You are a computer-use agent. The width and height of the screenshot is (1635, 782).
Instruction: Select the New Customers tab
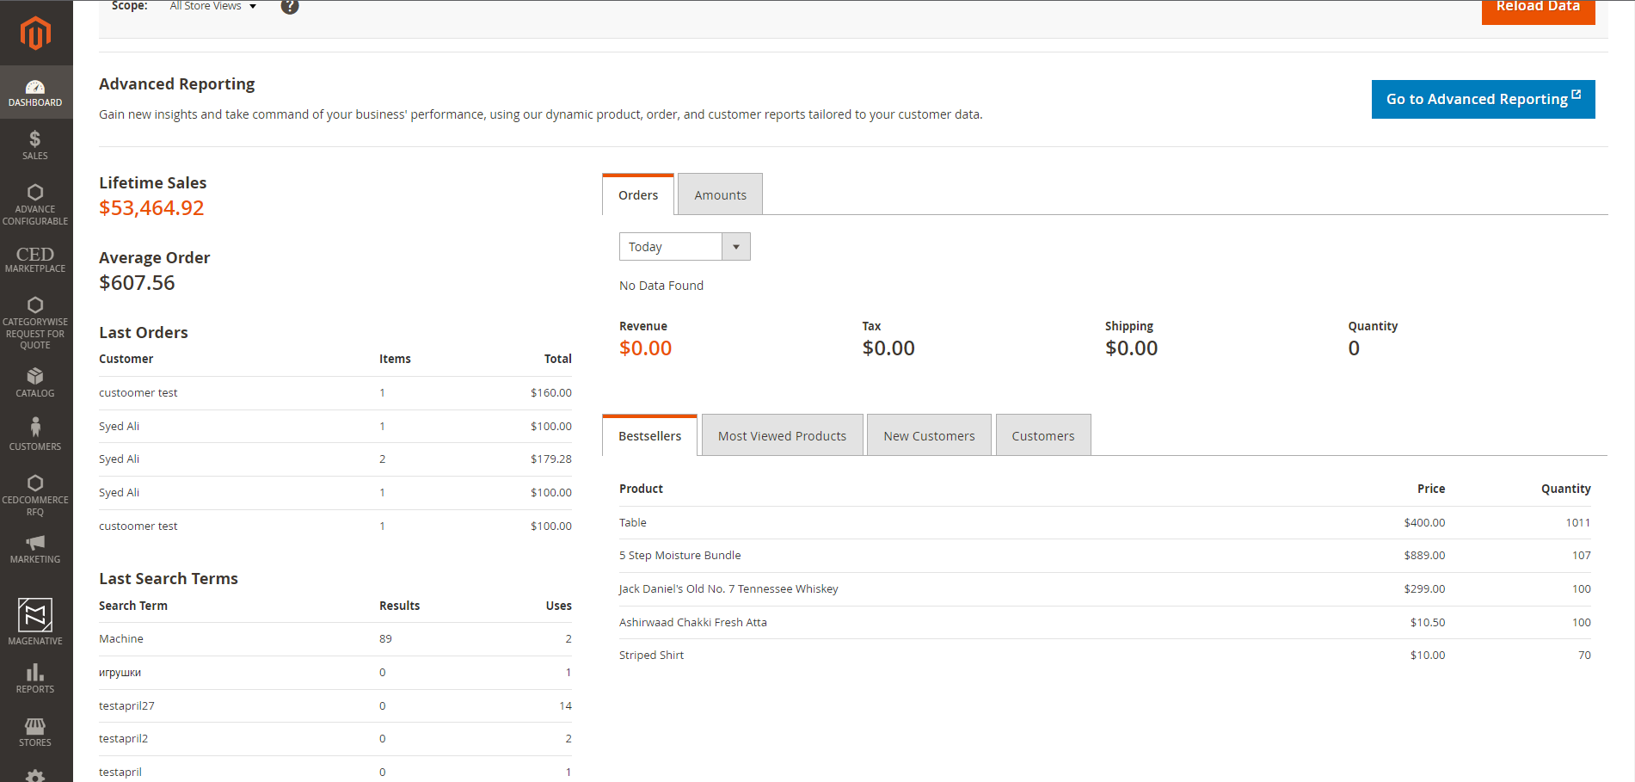tap(929, 435)
